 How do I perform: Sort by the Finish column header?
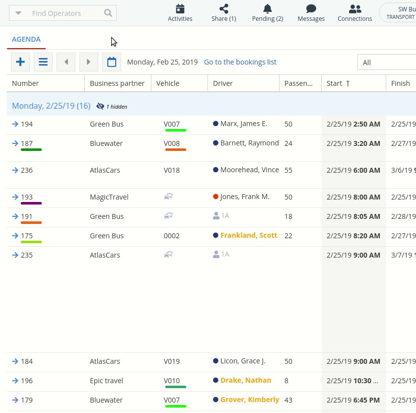[x=401, y=83]
